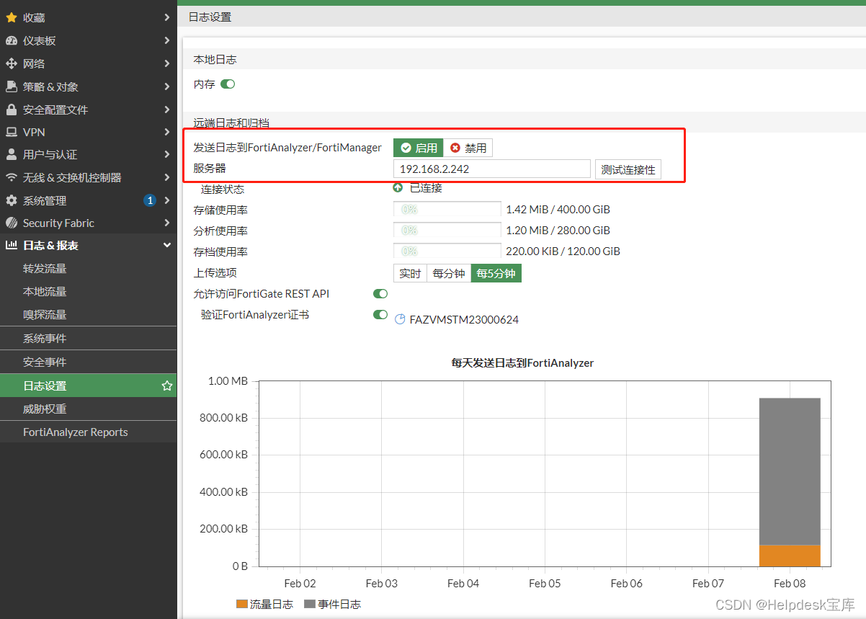Click the star icon beside 收藏
The width and height of the screenshot is (866, 619).
click(11, 17)
